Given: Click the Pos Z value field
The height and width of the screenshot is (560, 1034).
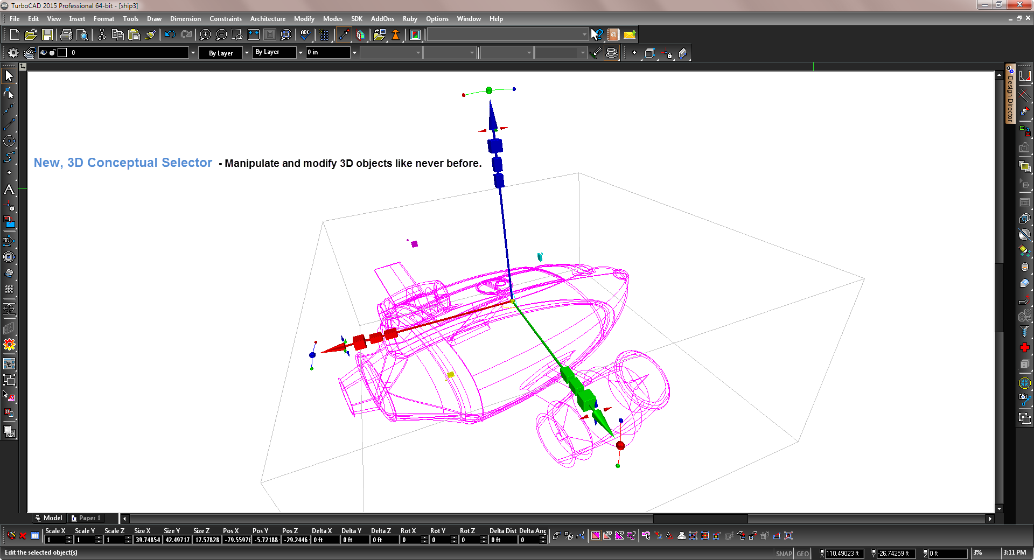Looking at the screenshot, I should click(x=296, y=540).
